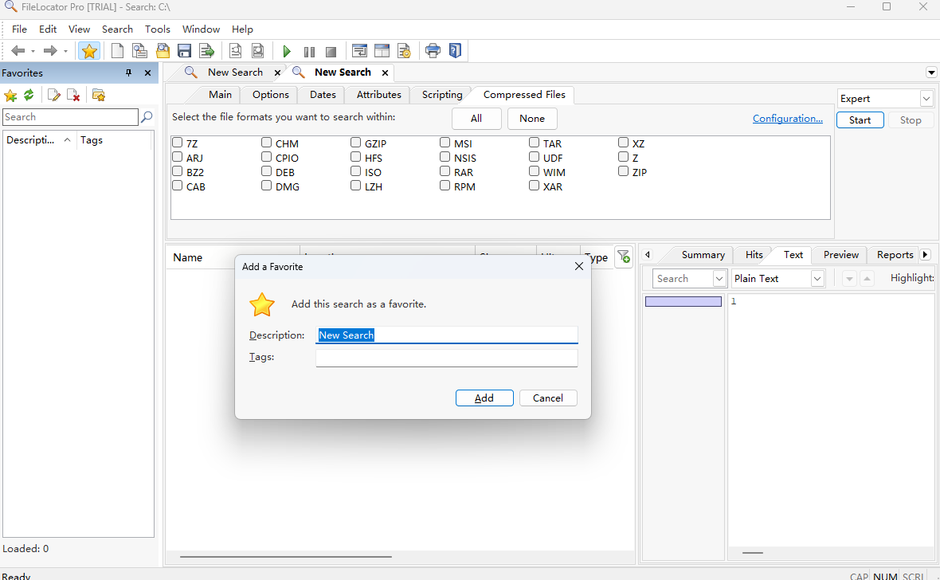The height and width of the screenshot is (580, 940).
Task: Open the back arrow history dropdown
Action: 33,52
